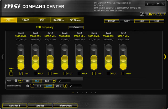Check the Core2 checkbox
The image size is (168, 109).
point(50,73)
